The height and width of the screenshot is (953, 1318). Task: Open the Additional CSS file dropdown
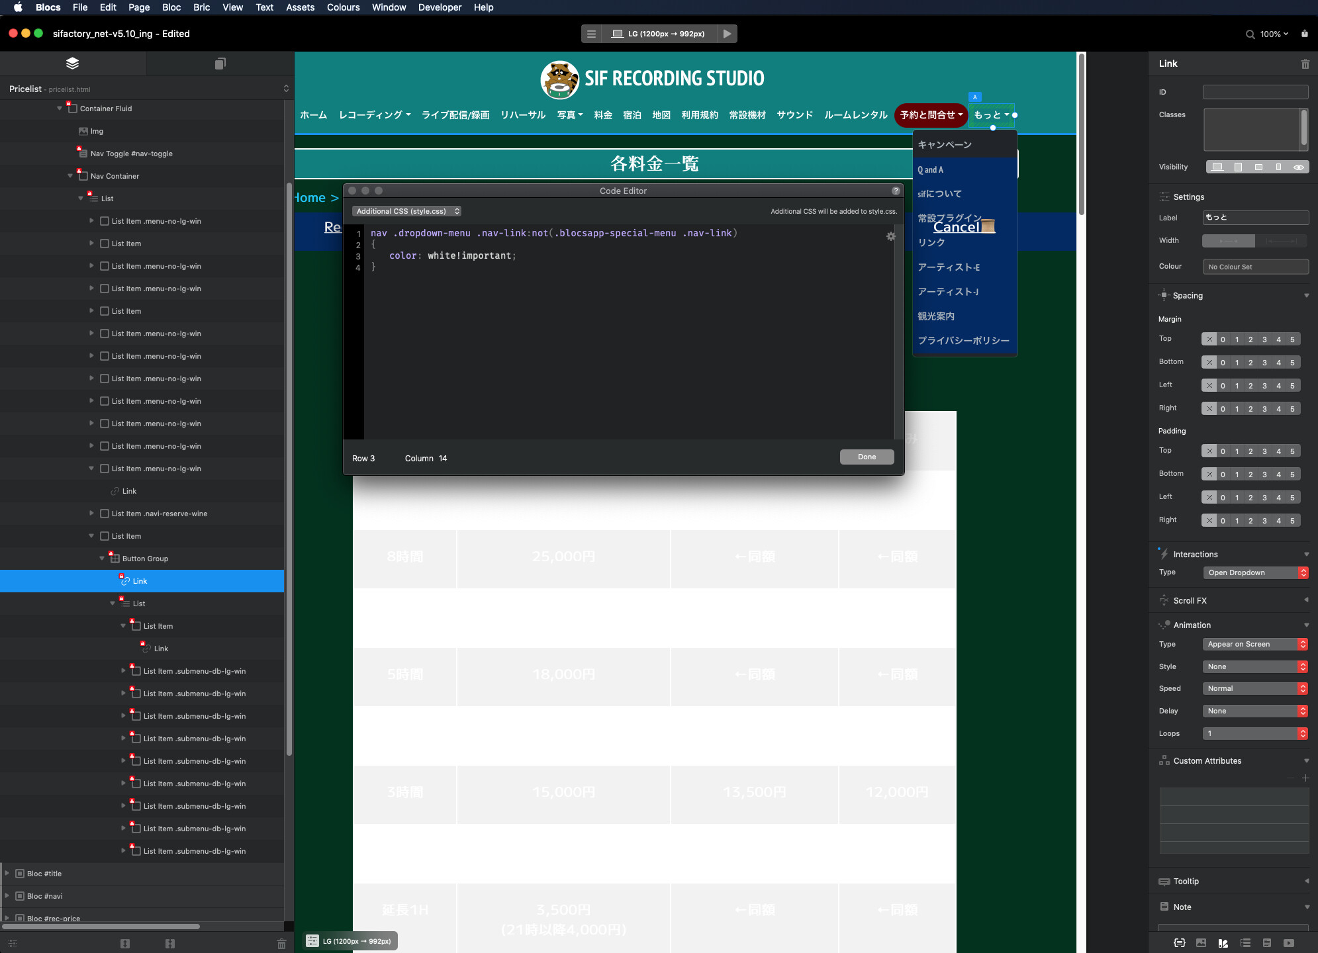(406, 211)
